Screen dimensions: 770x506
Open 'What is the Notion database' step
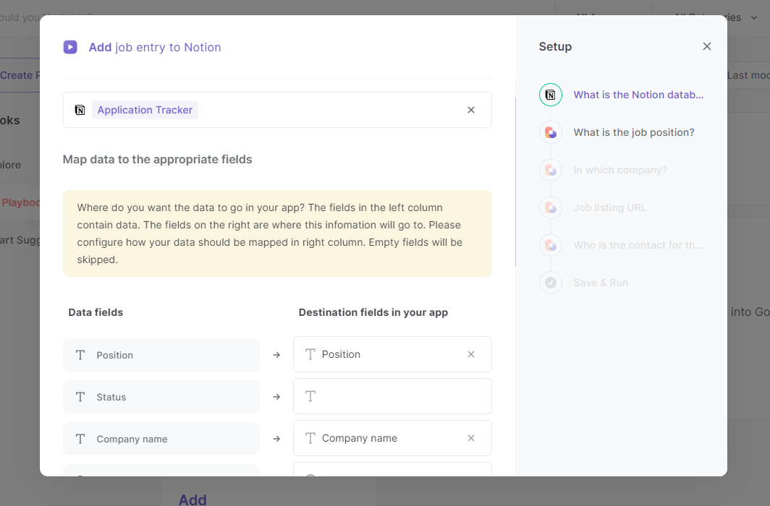click(638, 95)
